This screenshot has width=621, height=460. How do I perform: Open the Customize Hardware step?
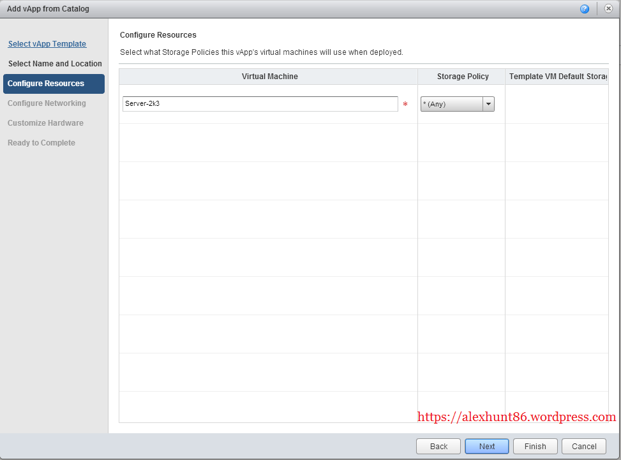[45, 123]
